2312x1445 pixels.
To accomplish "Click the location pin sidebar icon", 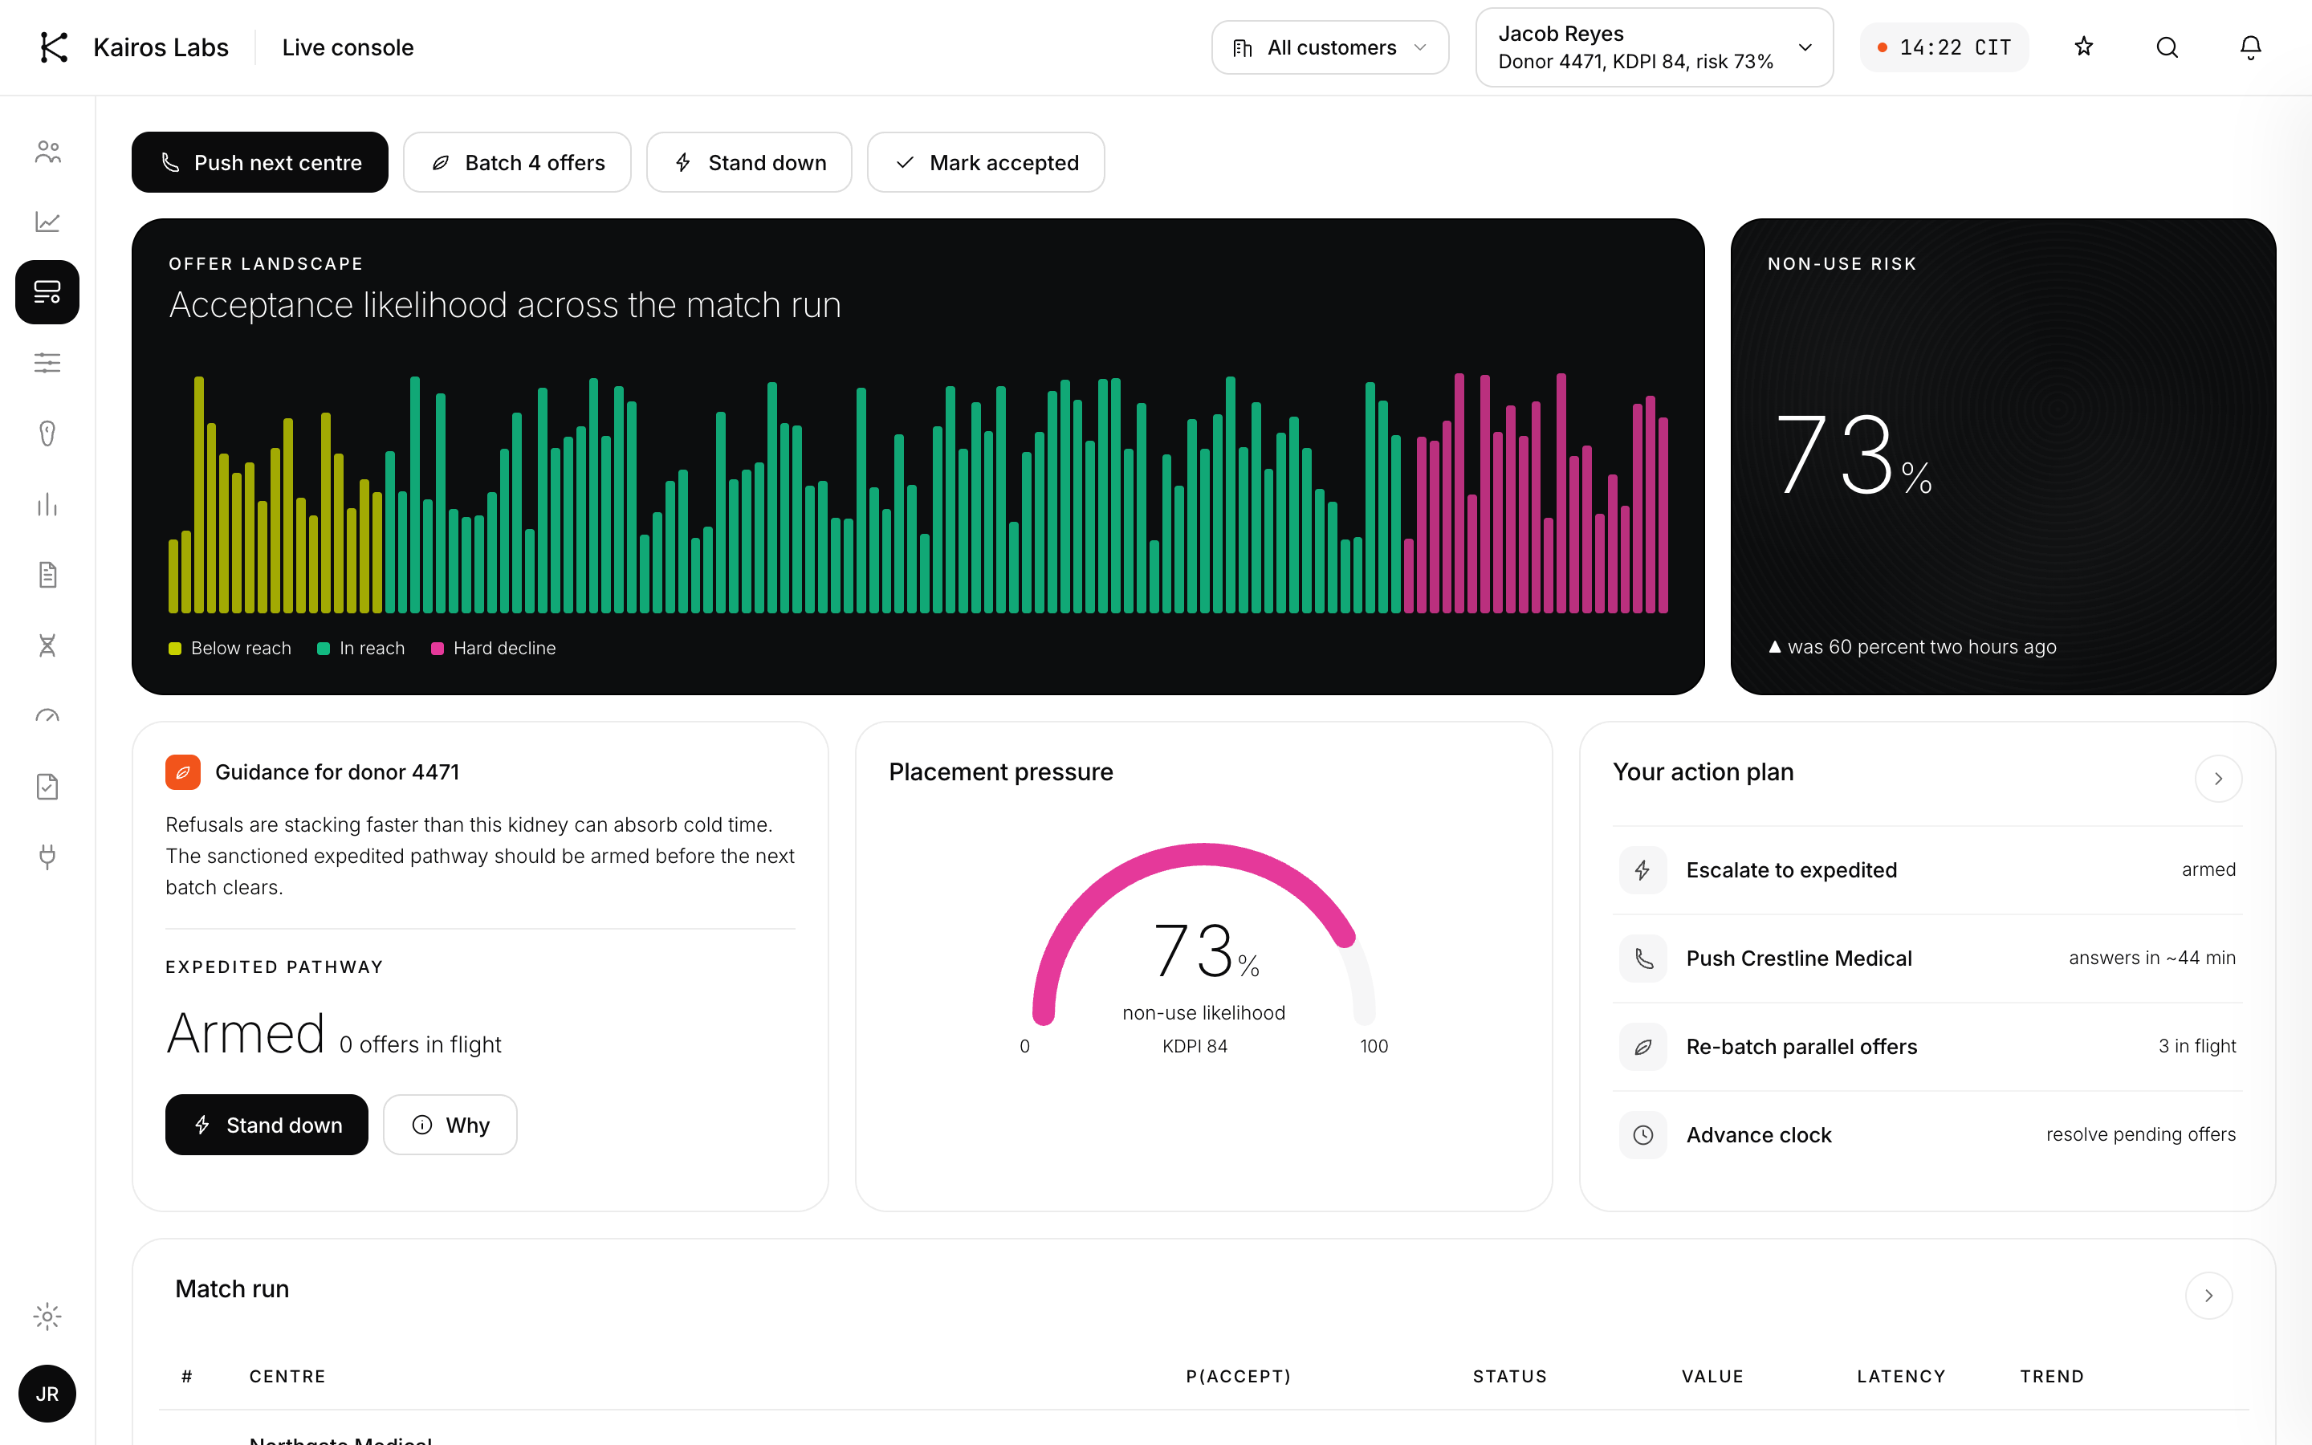I will click(x=48, y=433).
